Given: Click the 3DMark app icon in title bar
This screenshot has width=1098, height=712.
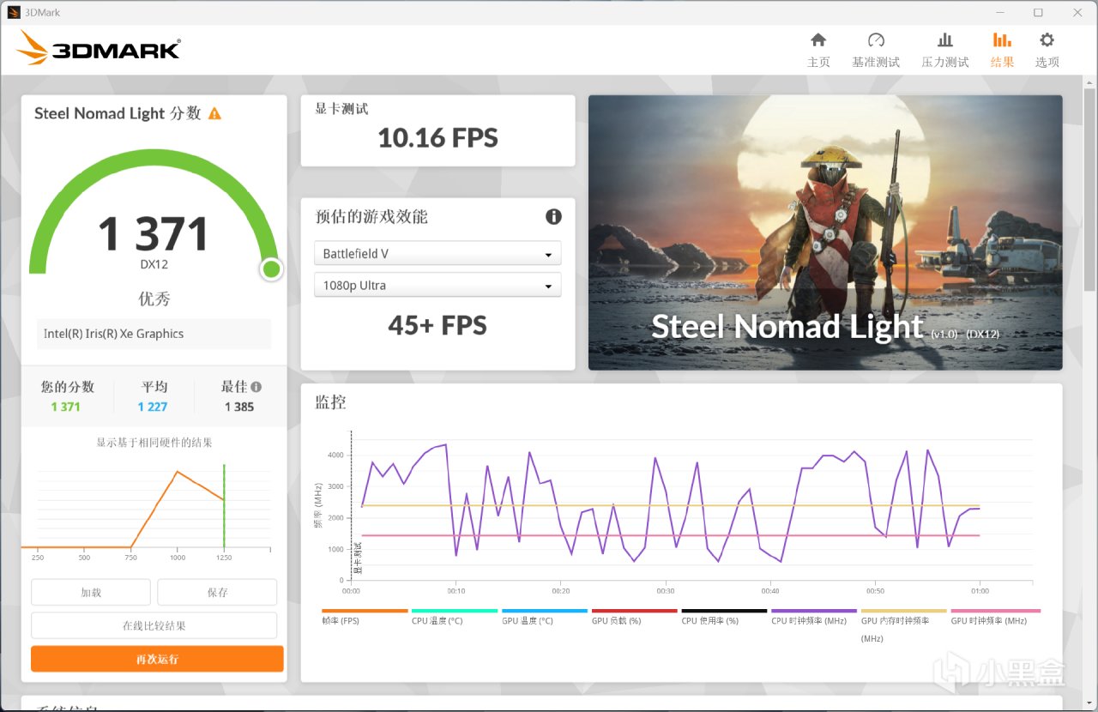Looking at the screenshot, I should tap(14, 13).
